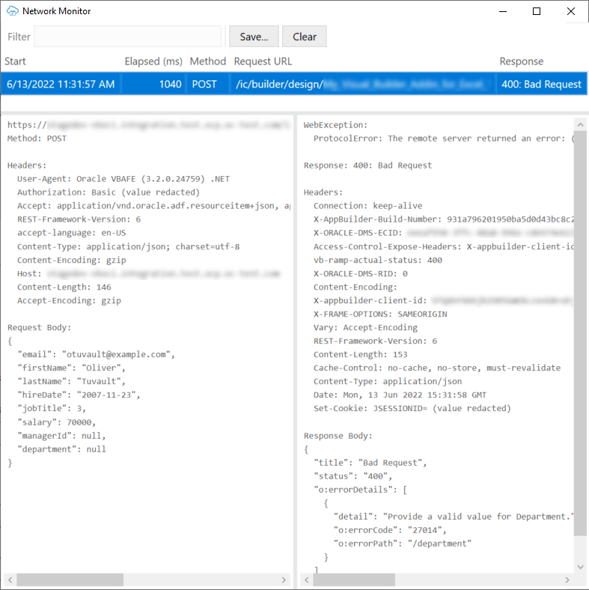The width and height of the screenshot is (589, 590).
Task: Click the Cache-Control: no-cache header line
Action: coord(437,368)
